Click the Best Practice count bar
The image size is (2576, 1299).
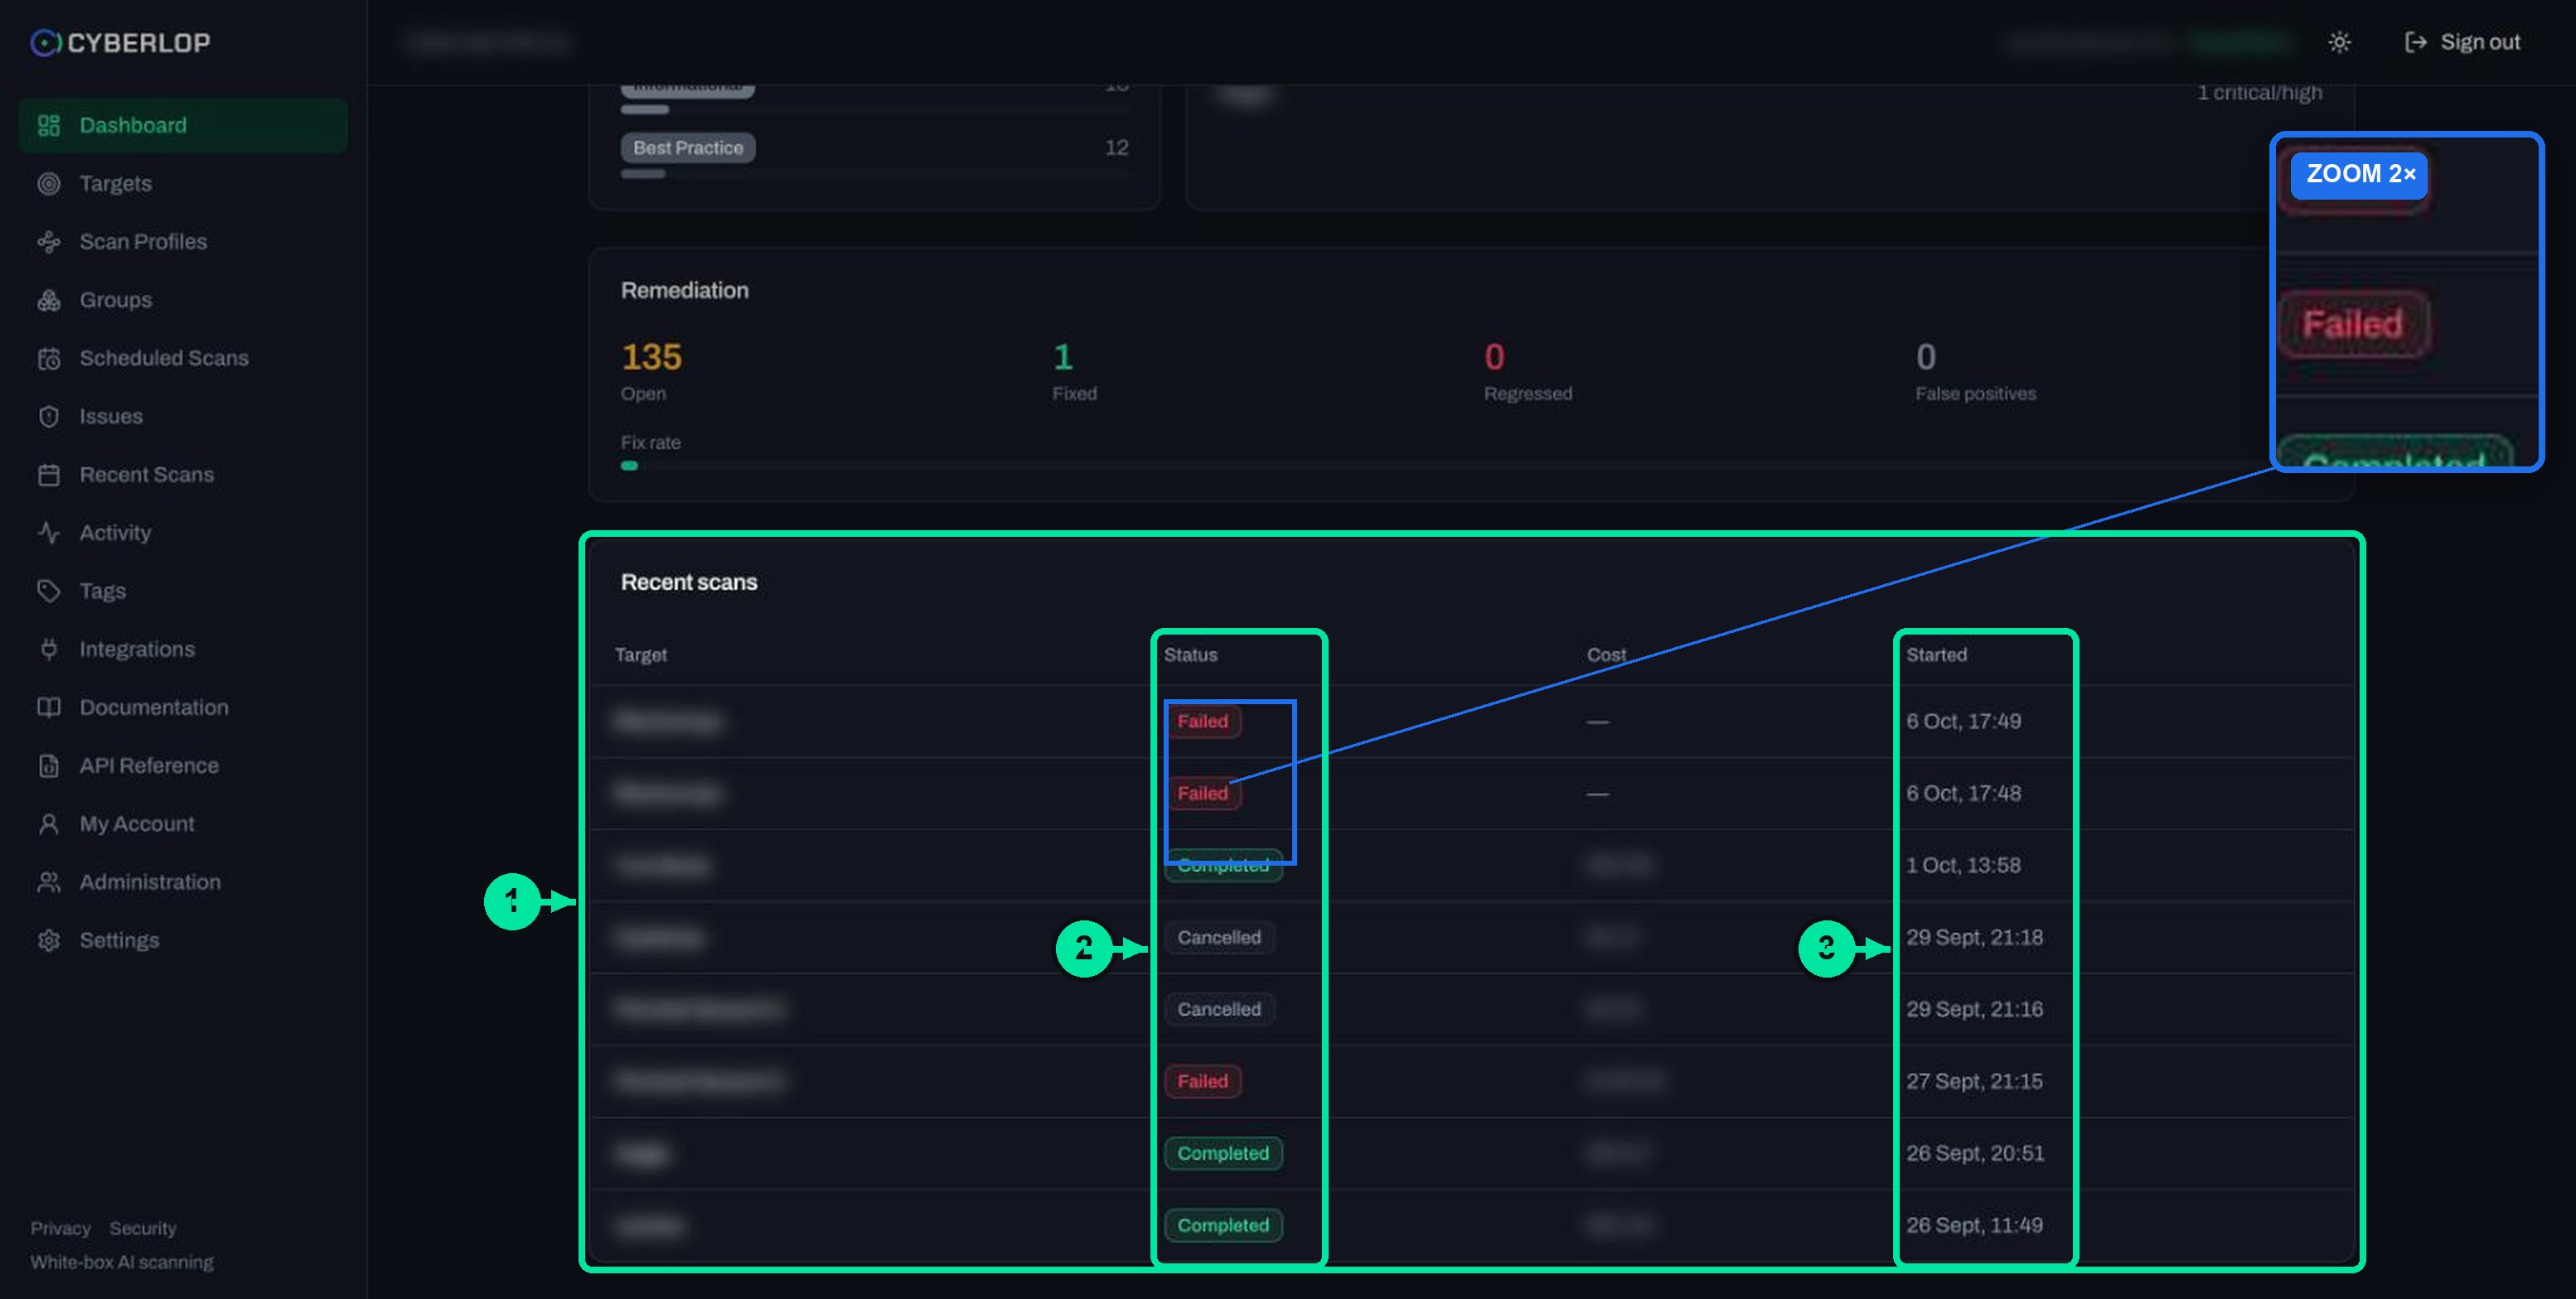(874, 174)
